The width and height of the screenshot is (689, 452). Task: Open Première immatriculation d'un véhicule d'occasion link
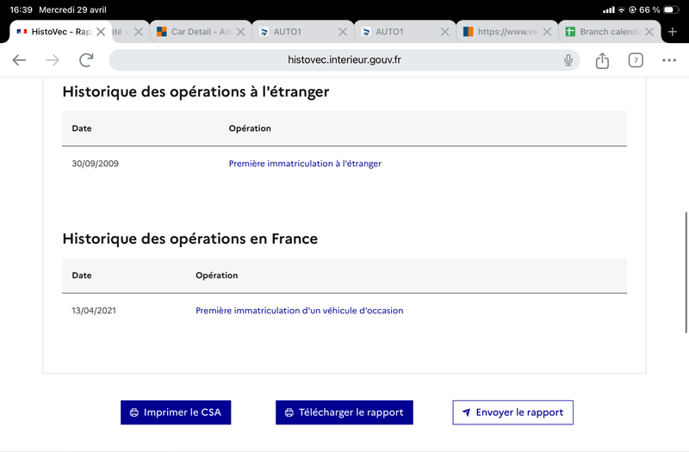299,311
